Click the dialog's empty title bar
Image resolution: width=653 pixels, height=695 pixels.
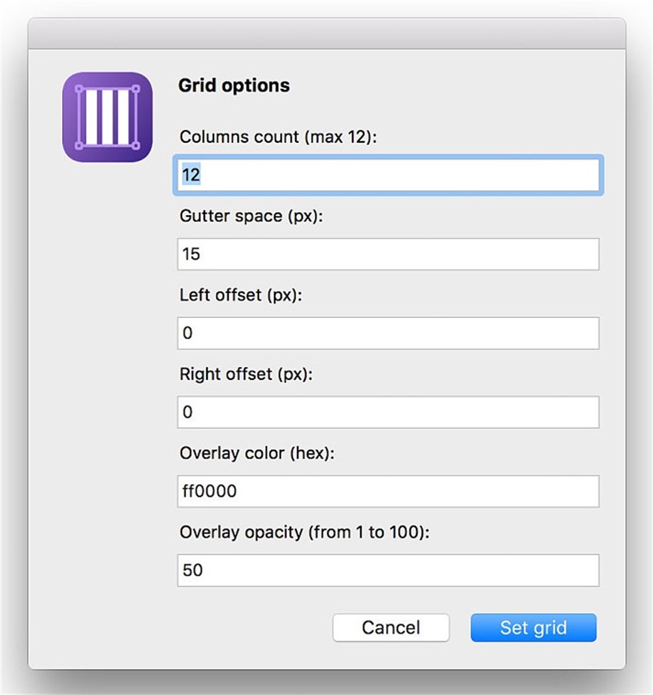[326, 34]
